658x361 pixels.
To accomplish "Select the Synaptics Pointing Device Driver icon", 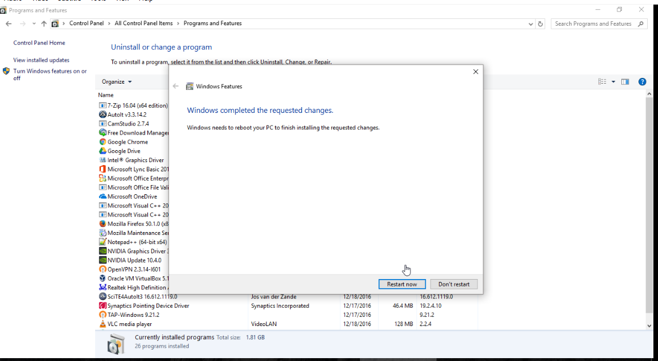I will click(x=103, y=305).
